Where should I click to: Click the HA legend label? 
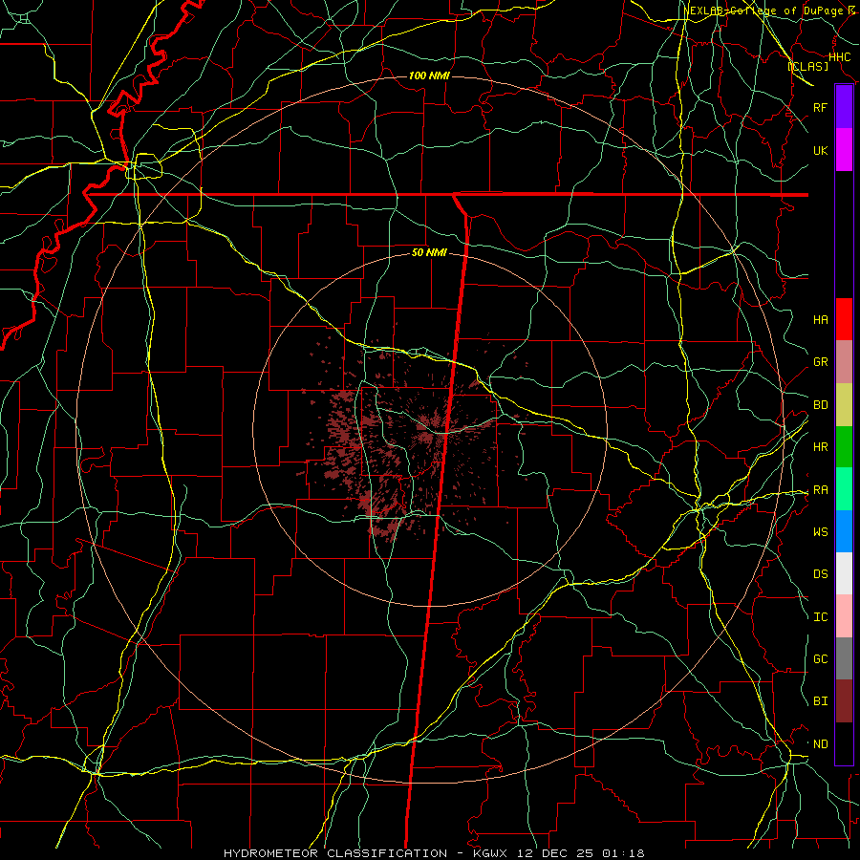(820, 320)
